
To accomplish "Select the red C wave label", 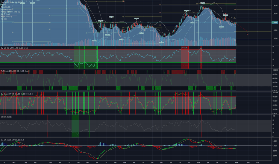I will [x=248, y=34].
